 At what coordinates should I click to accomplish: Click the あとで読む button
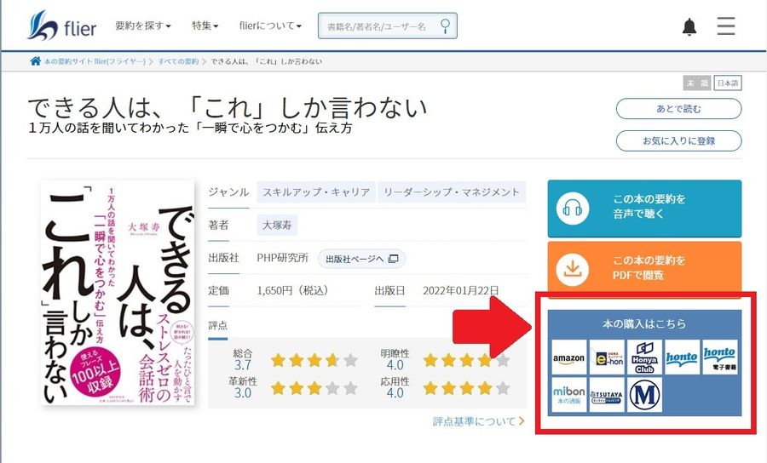coord(678,109)
